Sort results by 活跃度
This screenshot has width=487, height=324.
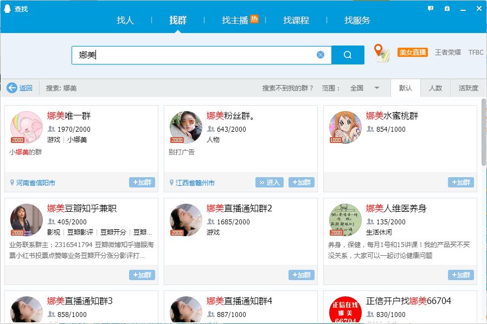coord(467,87)
